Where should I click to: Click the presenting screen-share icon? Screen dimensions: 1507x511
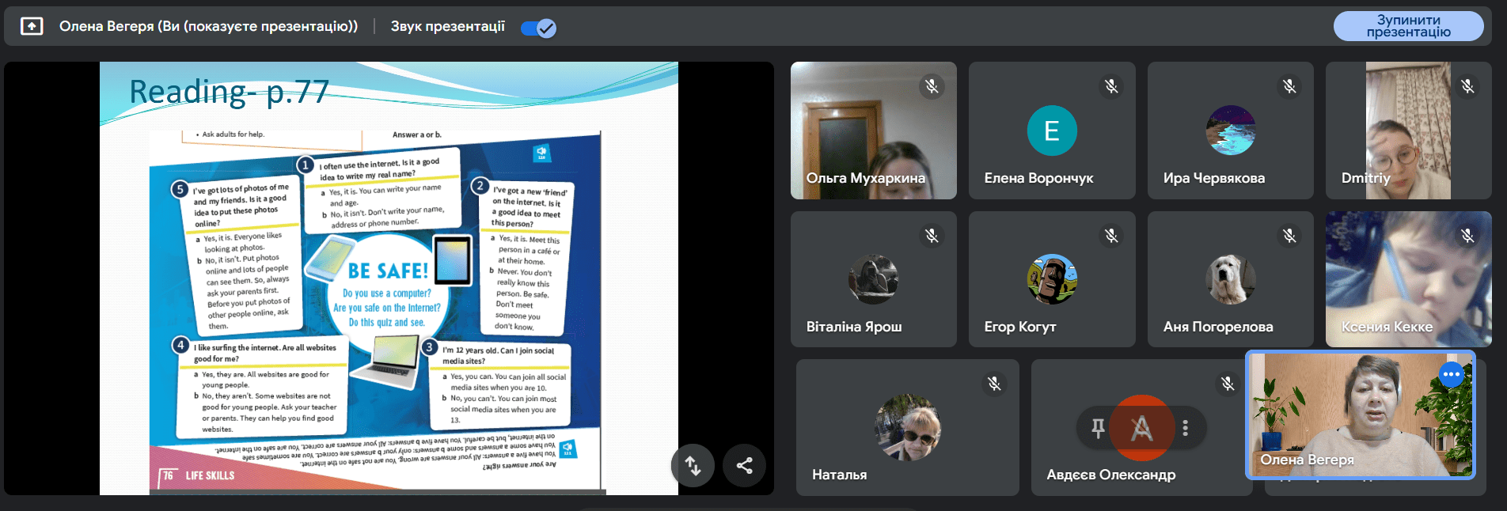click(x=32, y=27)
